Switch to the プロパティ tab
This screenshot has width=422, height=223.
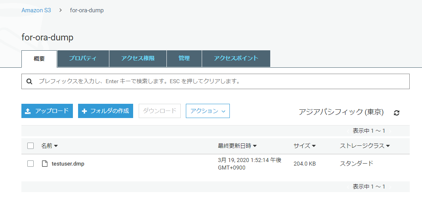pyautogui.click(x=83, y=58)
